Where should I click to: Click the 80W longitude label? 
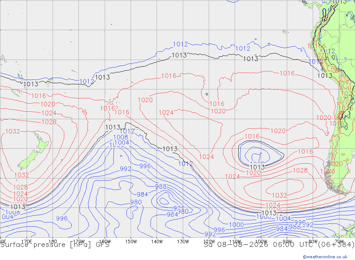click(313, 242)
